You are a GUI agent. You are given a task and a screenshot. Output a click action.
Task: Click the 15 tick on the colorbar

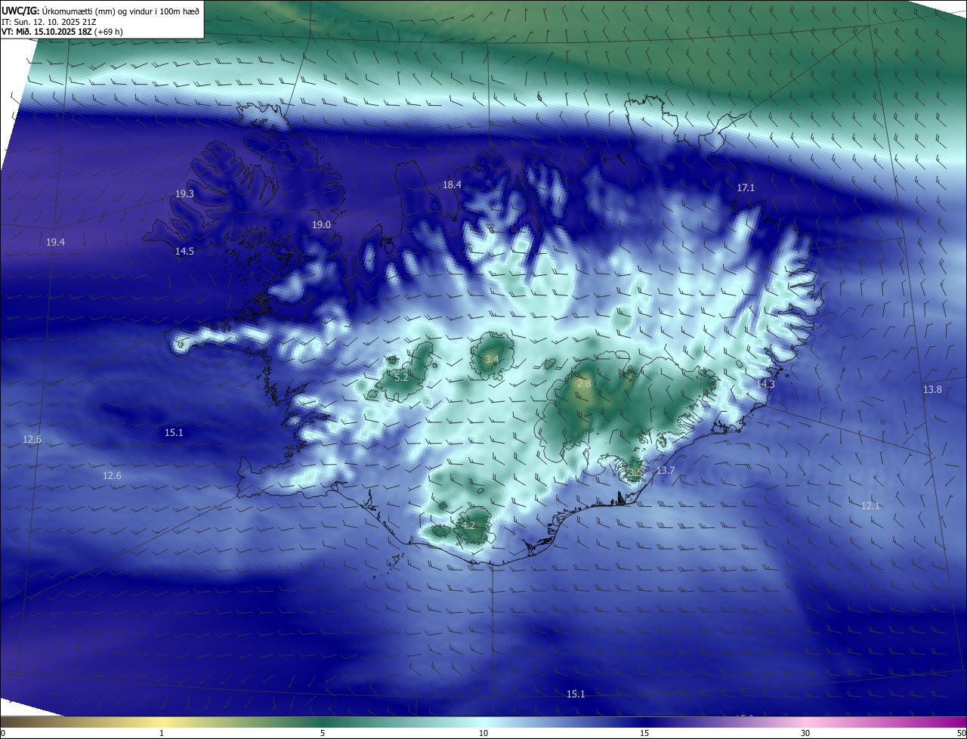pos(644,733)
